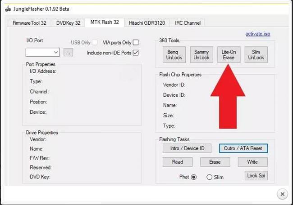Click the Vendor ID label
Viewport: 293px width, 205px height.
tap(174, 85)
